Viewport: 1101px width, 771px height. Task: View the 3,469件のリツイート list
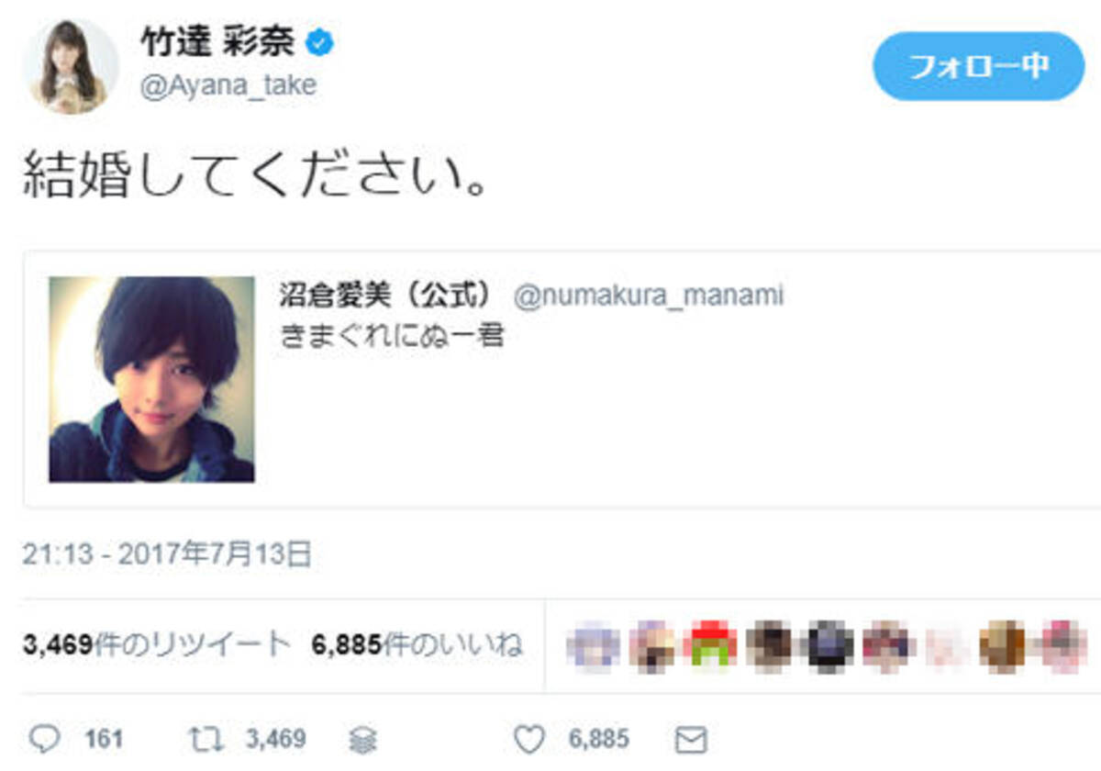click(156, 645)
